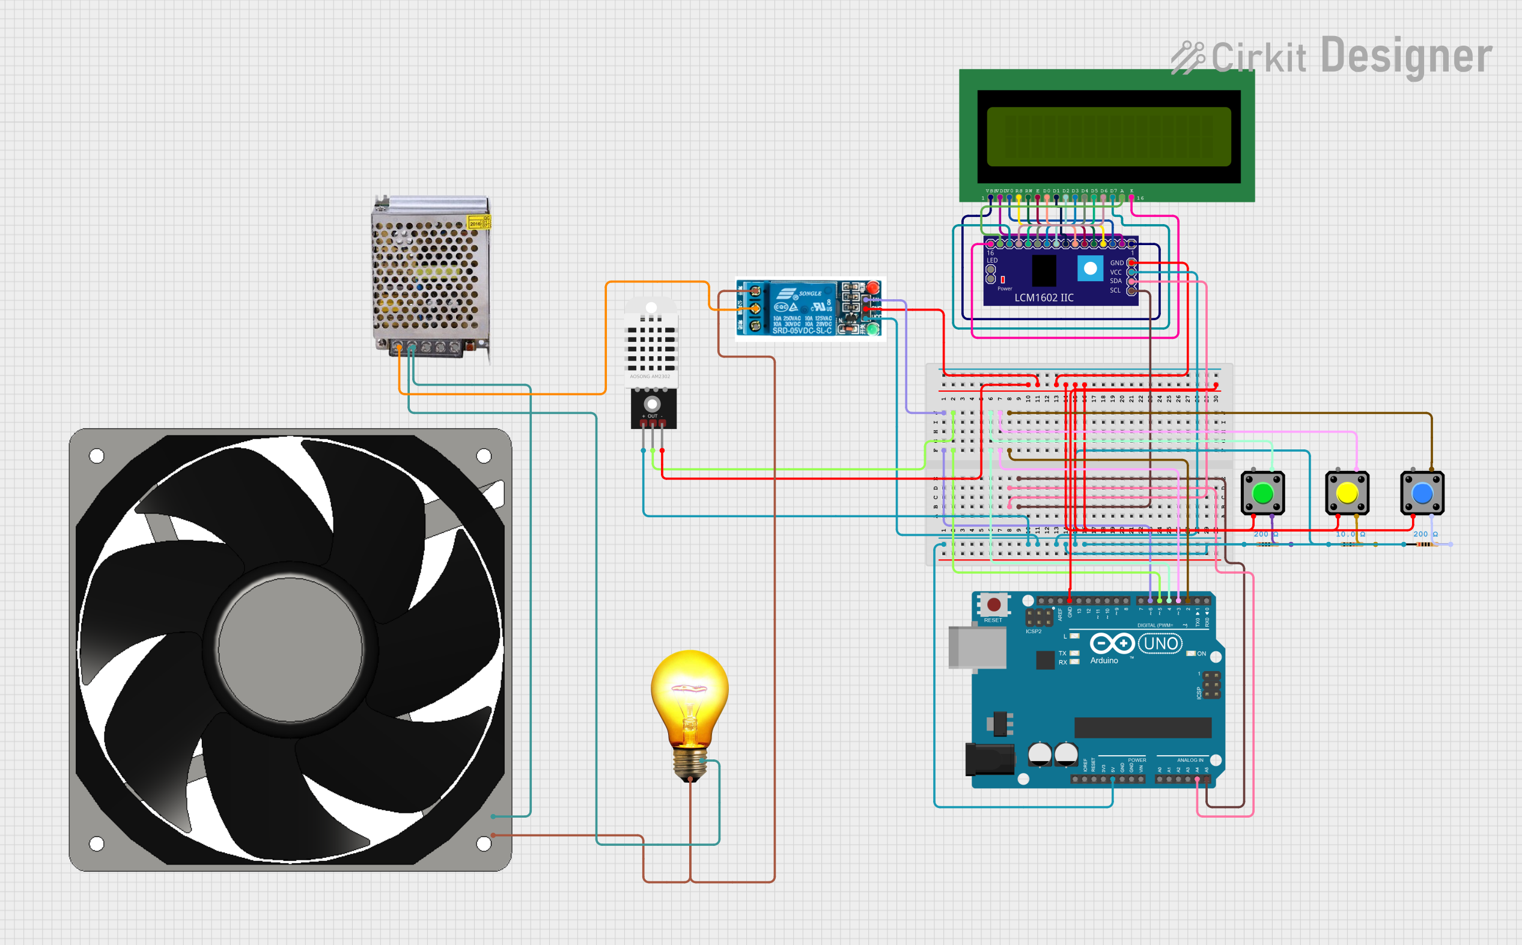
Task: Click the GND pin on LCM1602 board
Action: [1131, 263]
